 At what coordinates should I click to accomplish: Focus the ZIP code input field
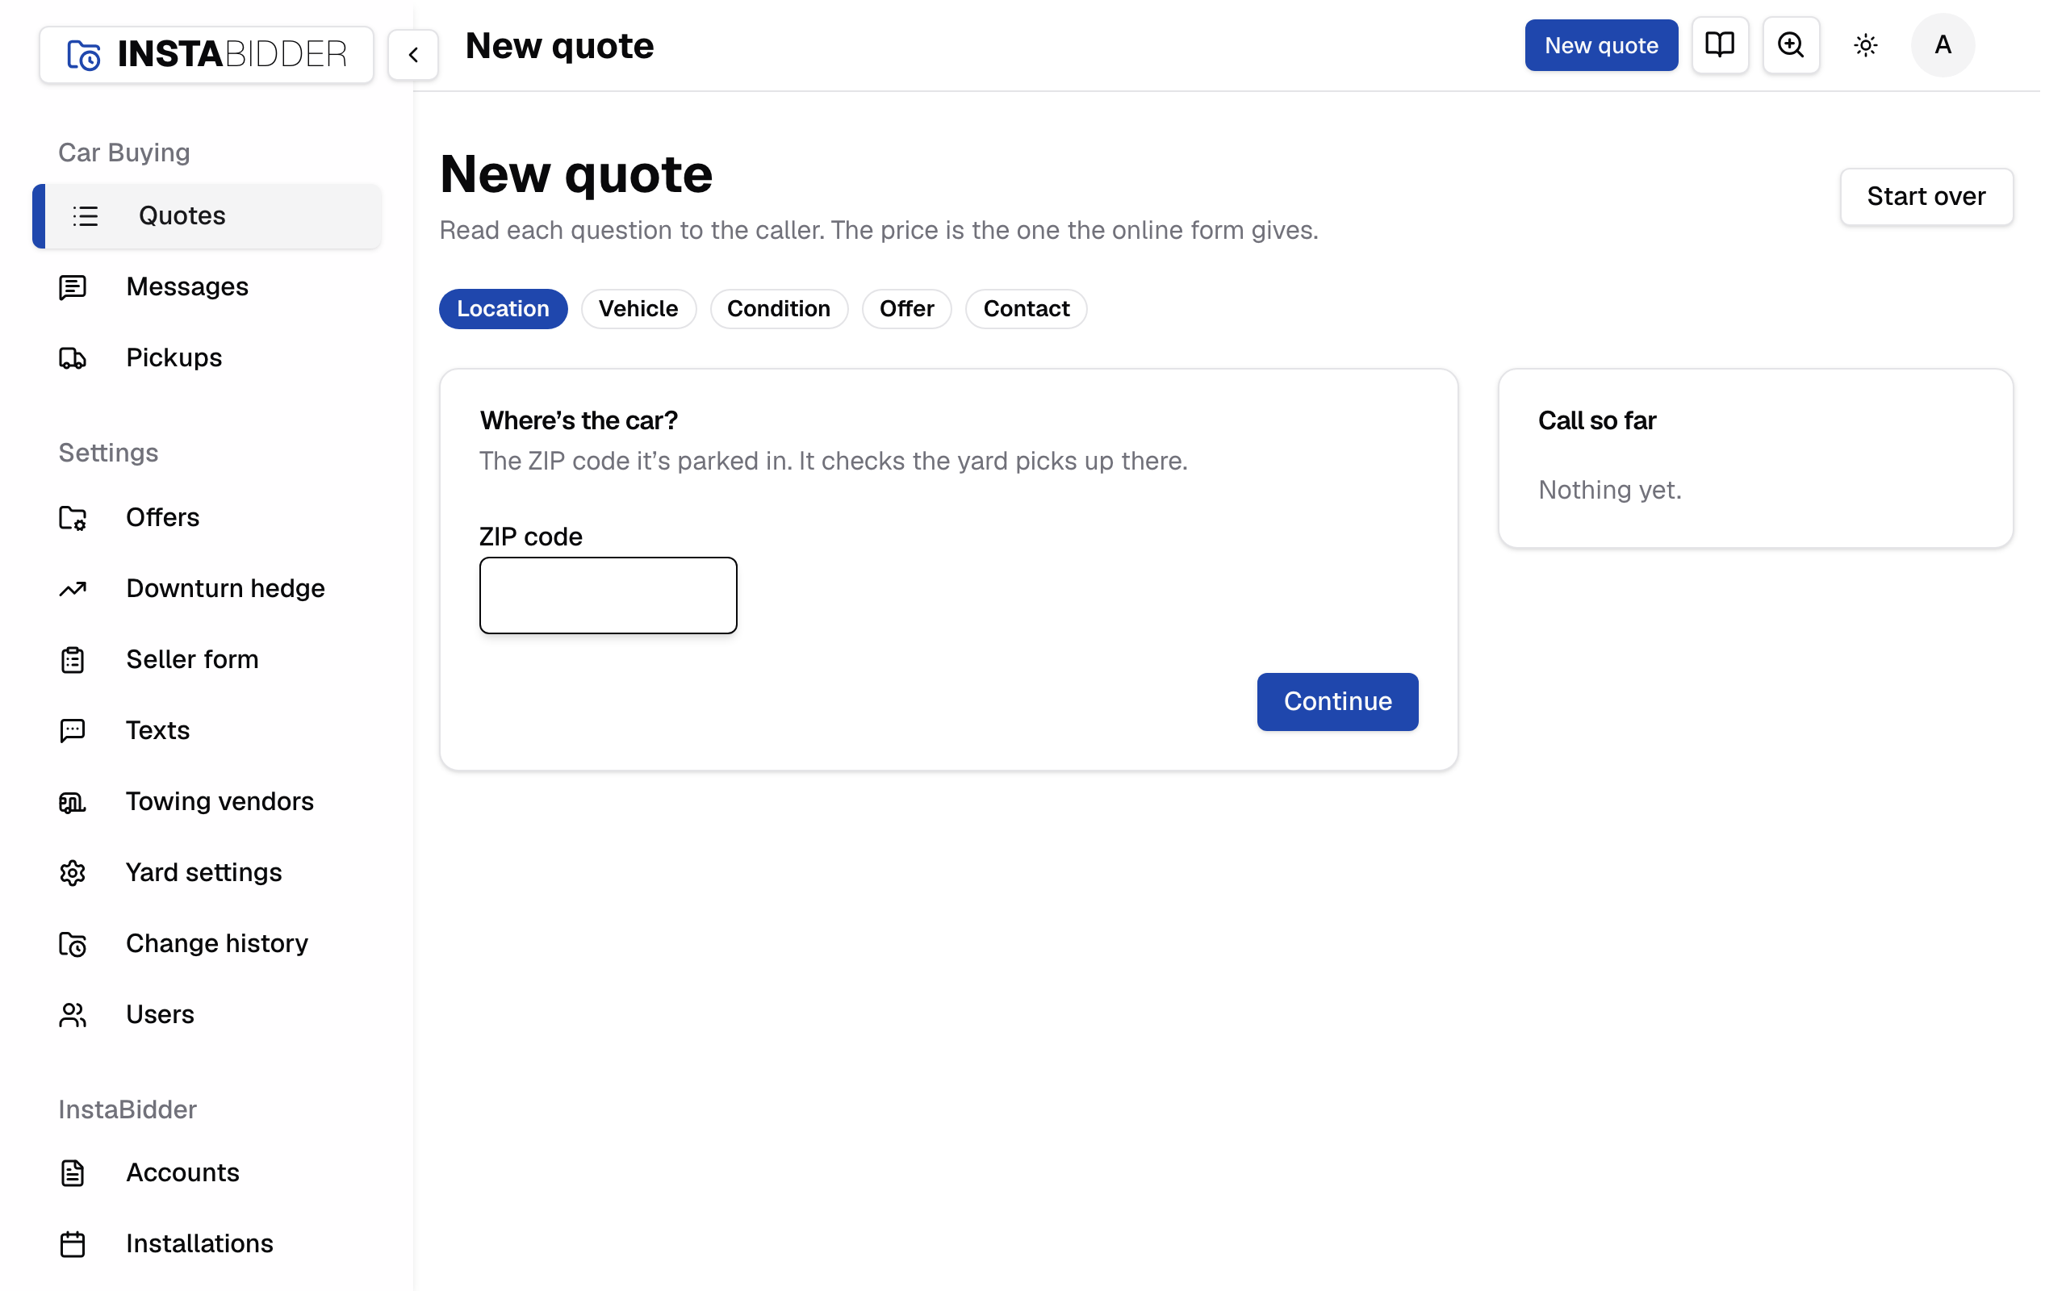pyautogui.click(x=608, y=595)
